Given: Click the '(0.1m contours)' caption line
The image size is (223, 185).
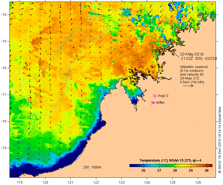Looking at the screenshot, I should 192,71.
